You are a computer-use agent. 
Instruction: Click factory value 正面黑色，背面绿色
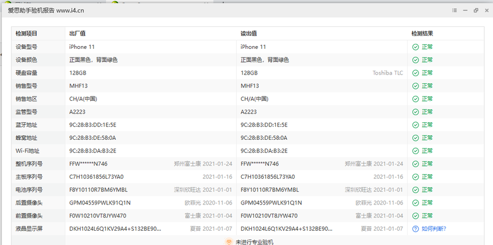93,60
